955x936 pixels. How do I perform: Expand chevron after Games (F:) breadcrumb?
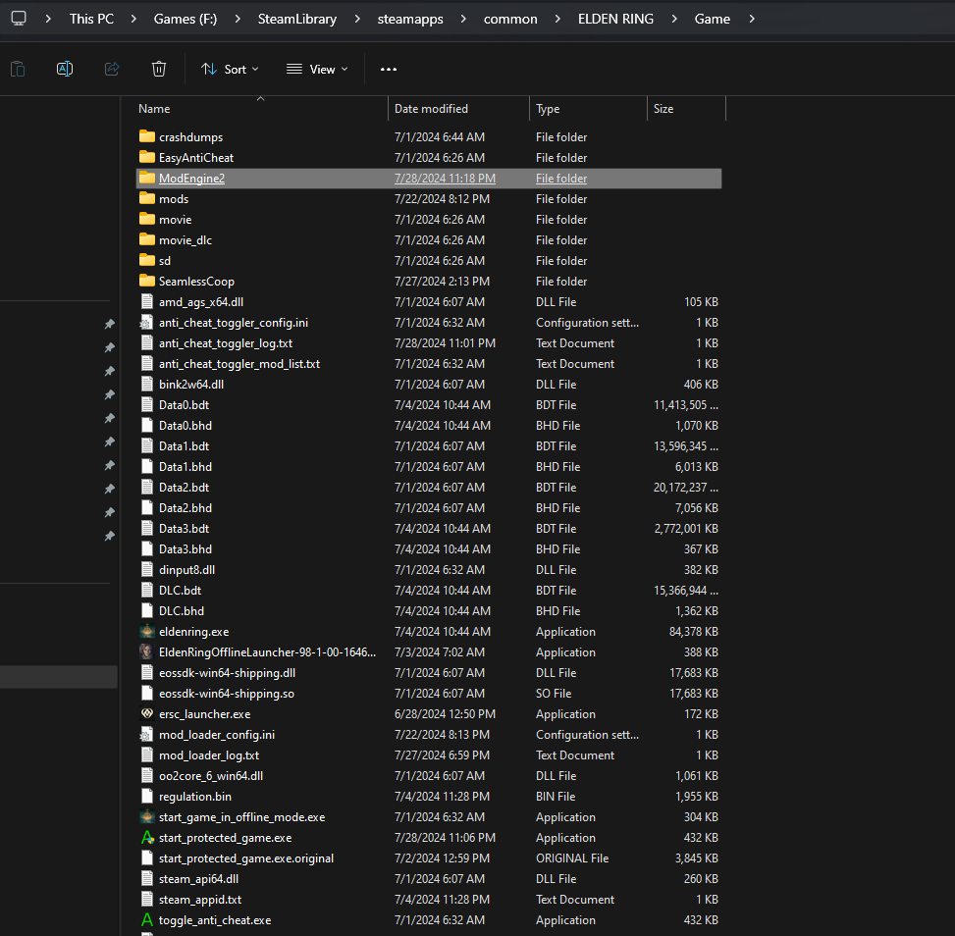[238, 19]
